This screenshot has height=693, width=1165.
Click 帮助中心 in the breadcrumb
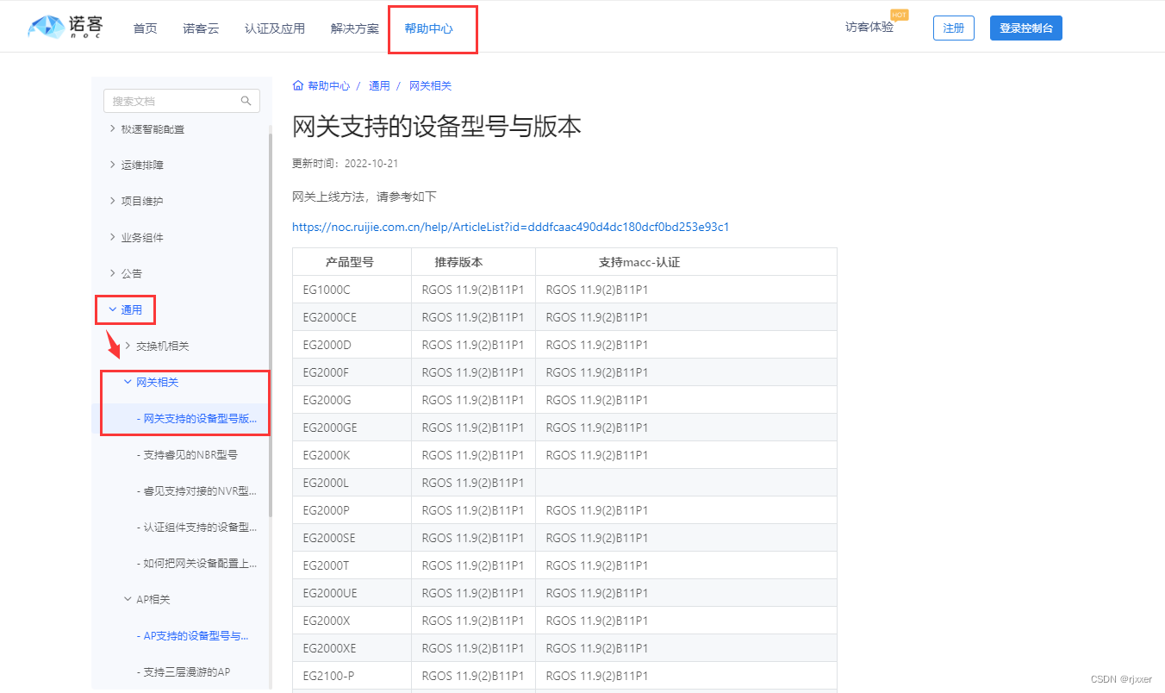[328, 85]
